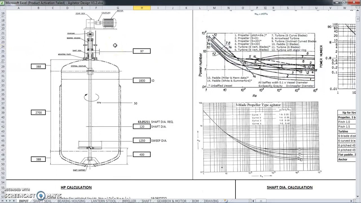Switch to GEARBOX & MOTOR sheet
Screen dimensions: 361x203
click(x=171, y=201)
